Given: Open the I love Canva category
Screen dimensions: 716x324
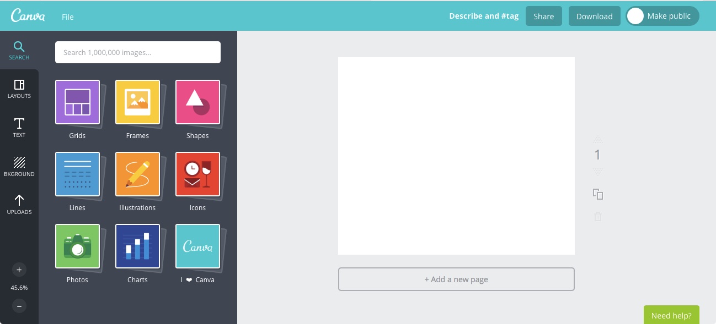Looking at the screenshot, I should point(197,246).
